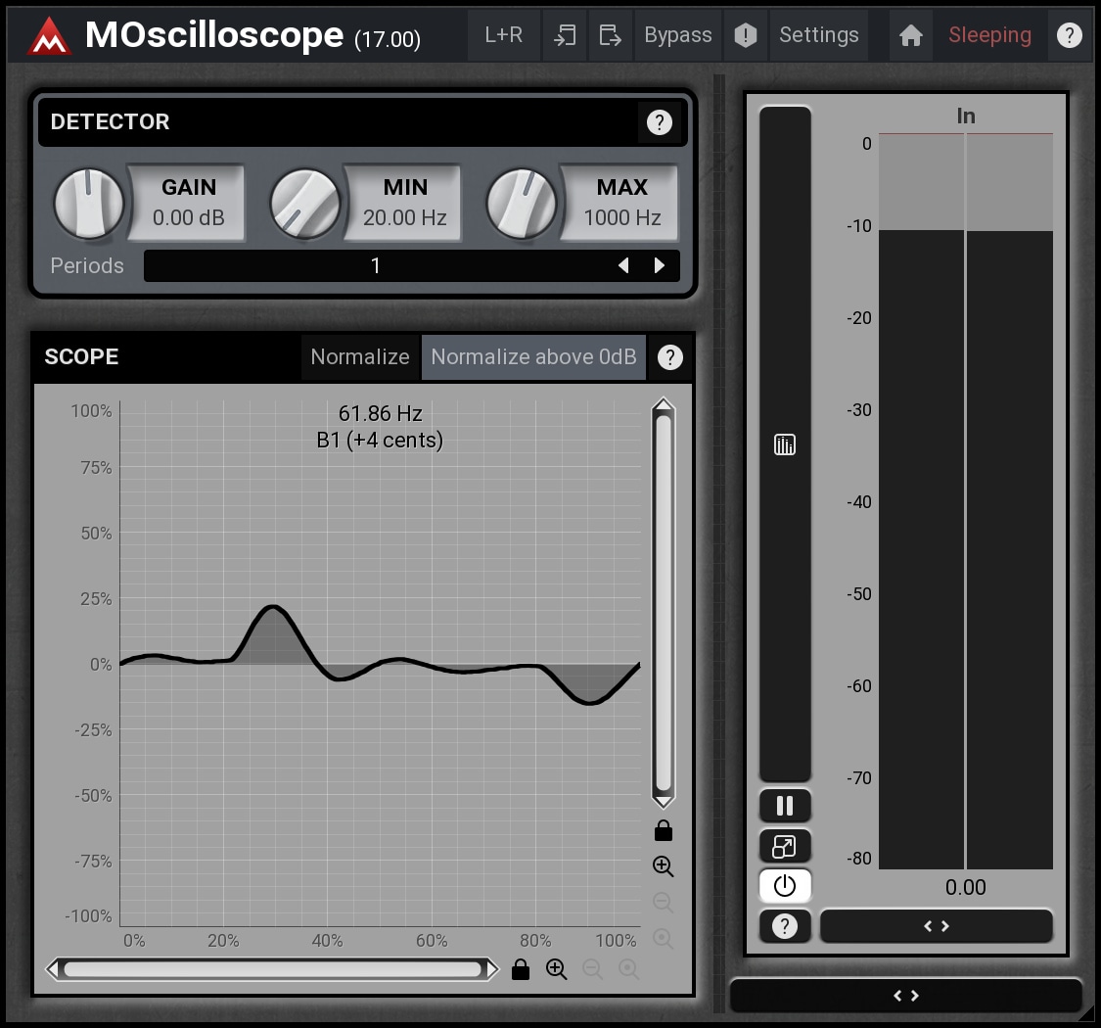The height and width of the screenshot is (1028, 1101).
Task: Toggle the horizontal axis lock
Action: point(521,969)
